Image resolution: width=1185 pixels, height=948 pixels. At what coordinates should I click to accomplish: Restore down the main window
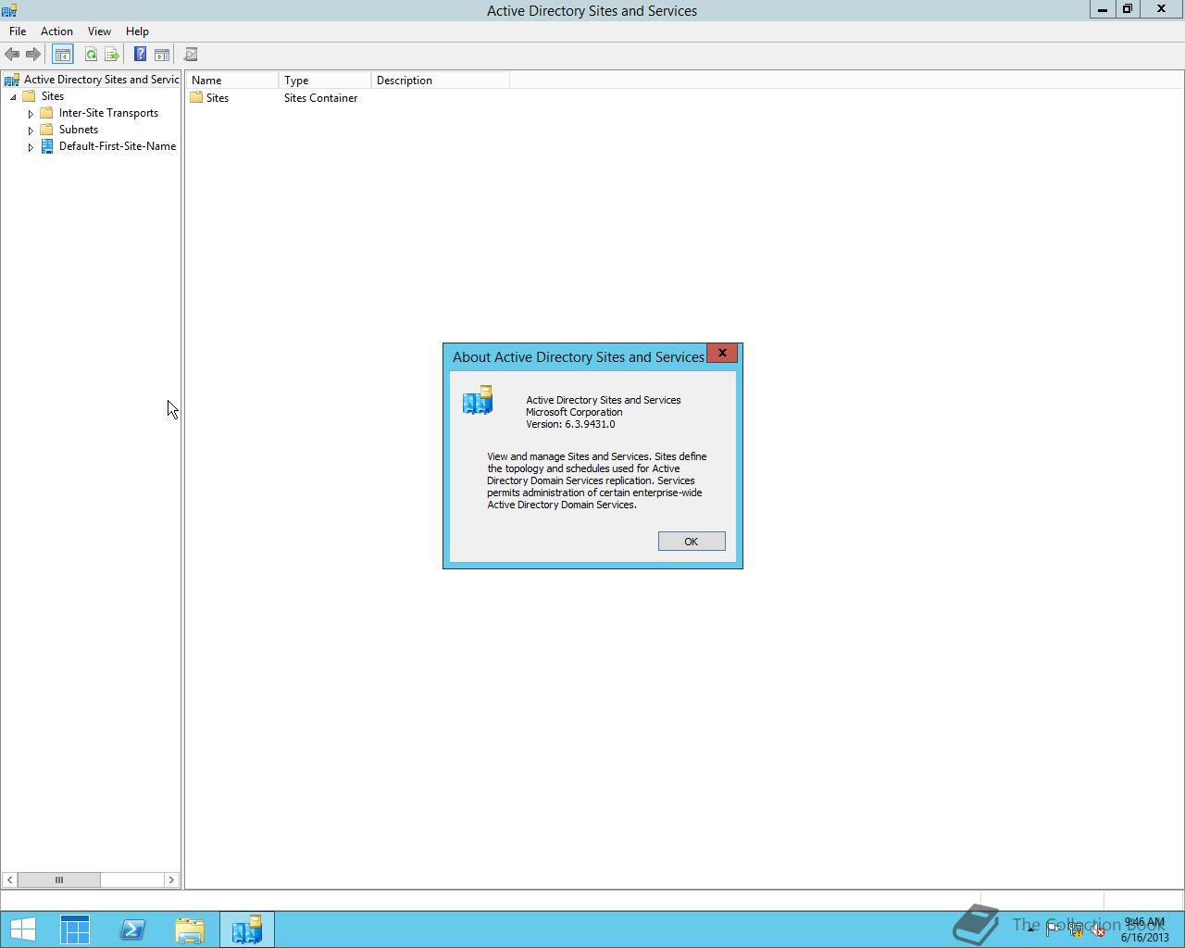(x=1128, y=9)
